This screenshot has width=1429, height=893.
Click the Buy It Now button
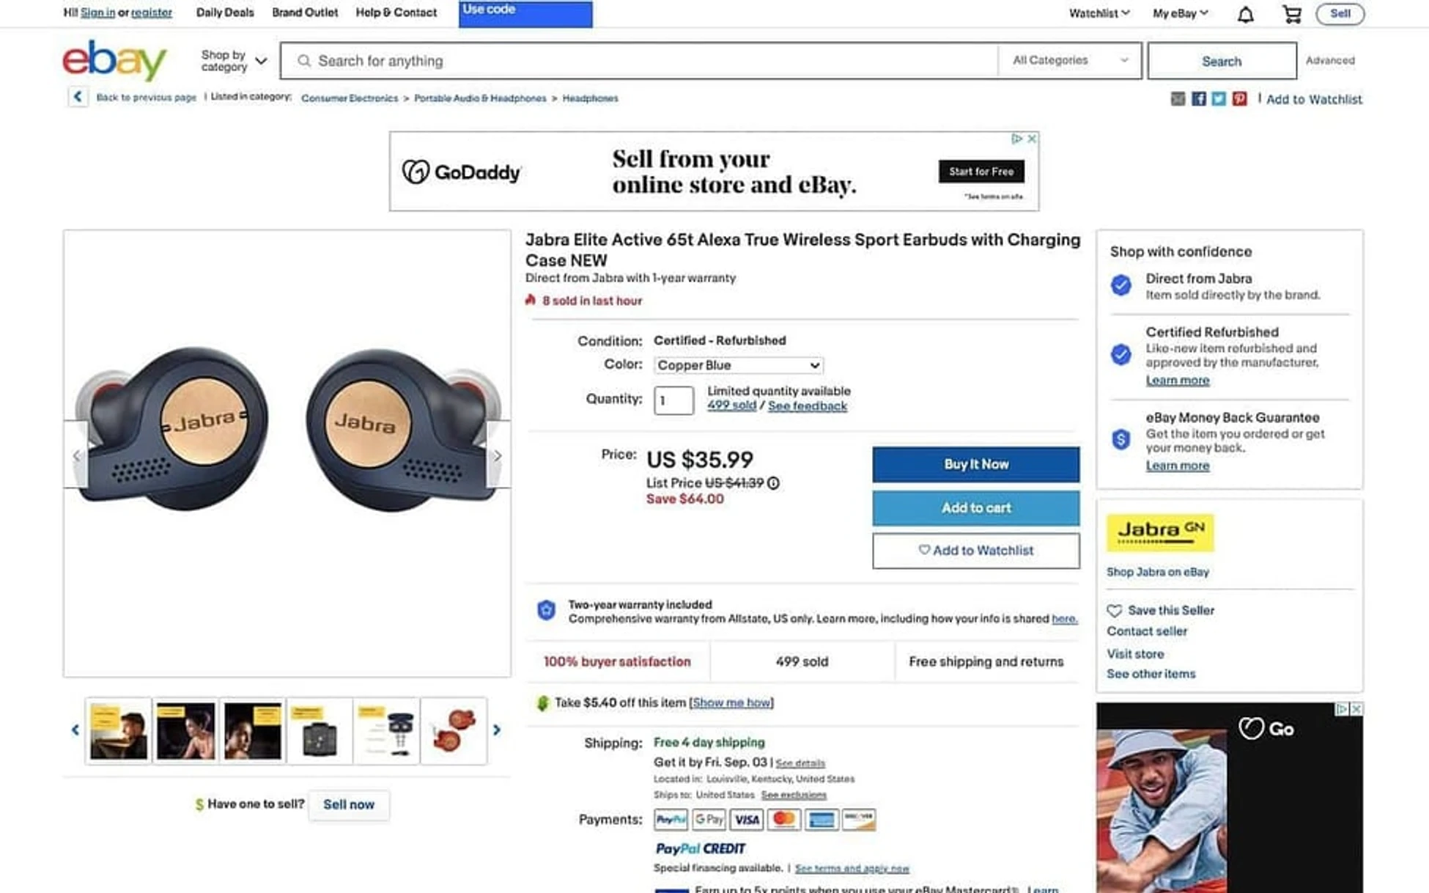(975, 465)
